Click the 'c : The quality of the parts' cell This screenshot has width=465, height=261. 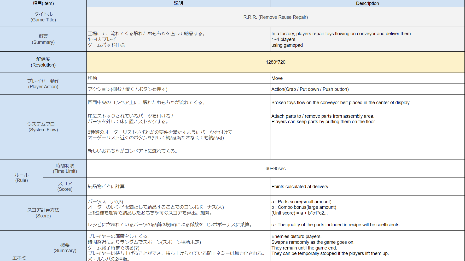click(368, 225)
